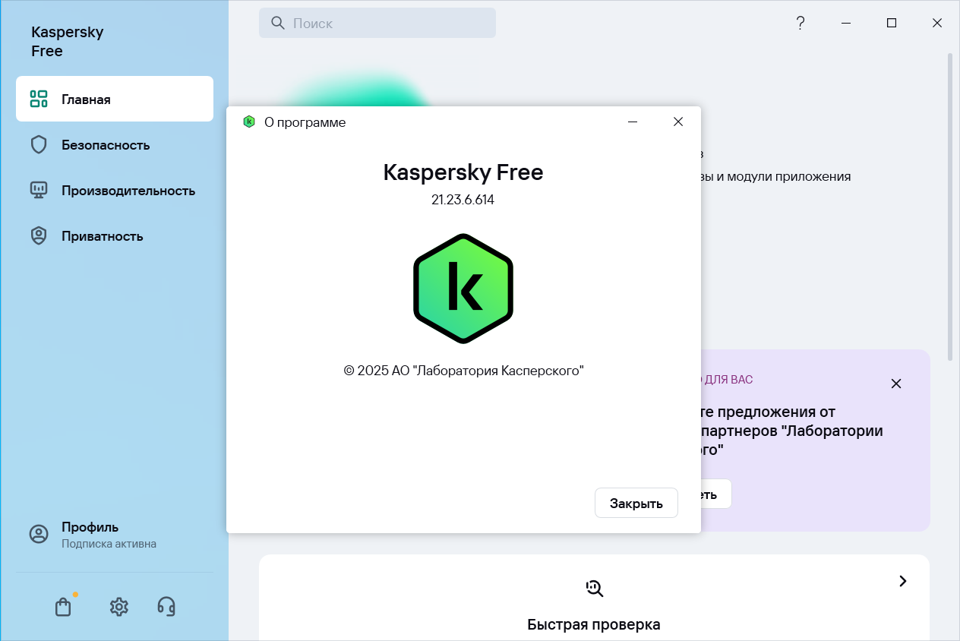Viewport: 960px width, 641px height.
Task: Click the Kaspersky hexagon logo in dialog
Action: pyautogui.click(x=463, y=289)
